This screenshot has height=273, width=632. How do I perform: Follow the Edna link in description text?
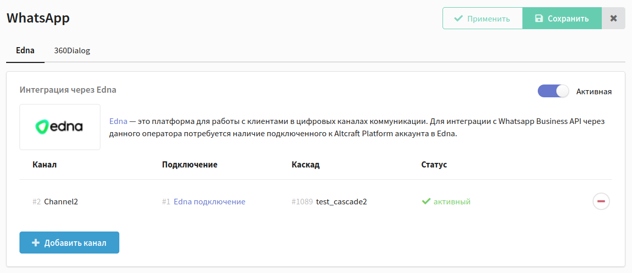click(118, 121)
